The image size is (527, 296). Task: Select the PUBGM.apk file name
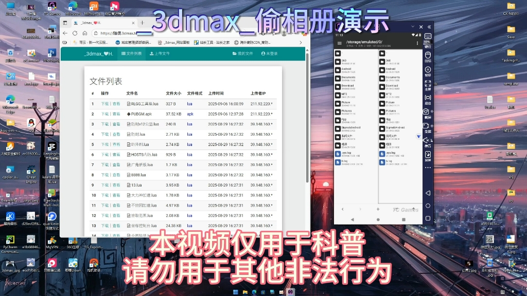[142, 114]
